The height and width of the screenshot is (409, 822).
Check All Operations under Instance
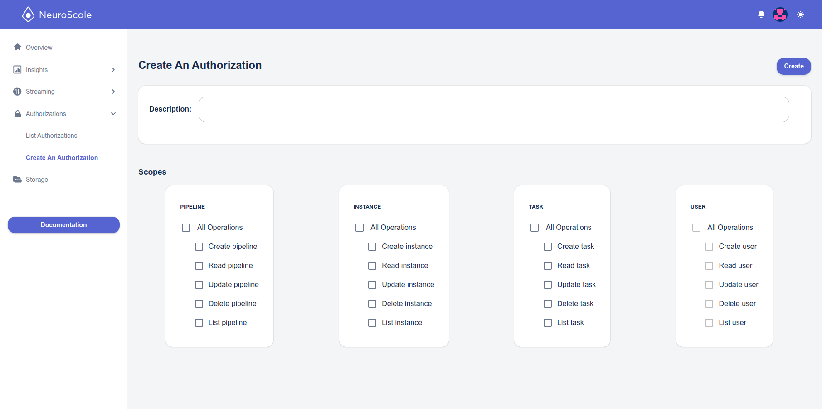coord(360,228)
